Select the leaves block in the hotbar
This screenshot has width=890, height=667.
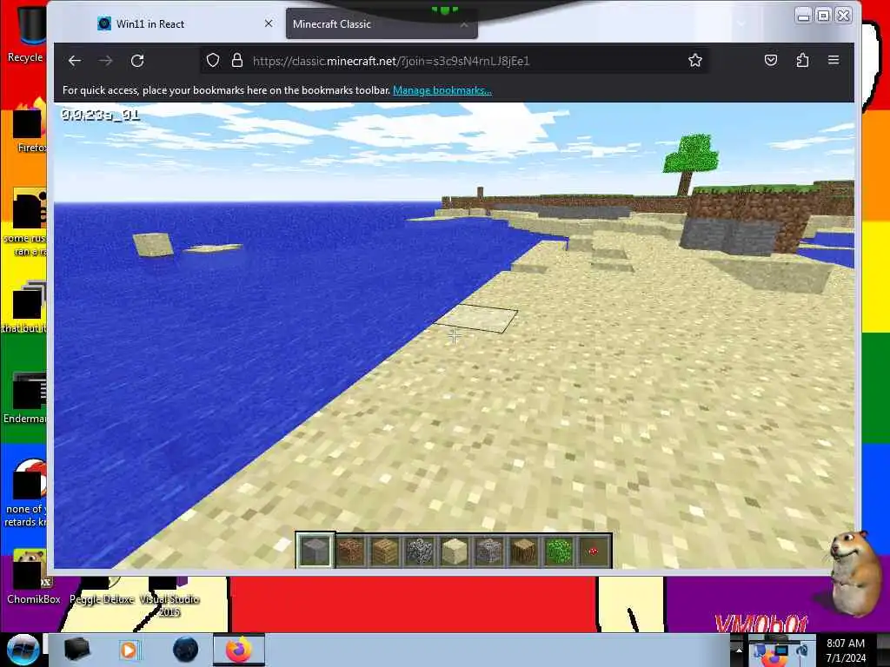click(x=558, y=550)
